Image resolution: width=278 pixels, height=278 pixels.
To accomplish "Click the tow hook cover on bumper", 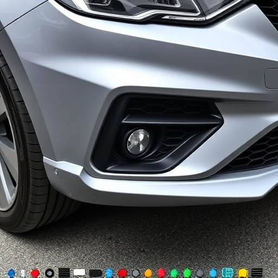I will [x=271, y=79].
